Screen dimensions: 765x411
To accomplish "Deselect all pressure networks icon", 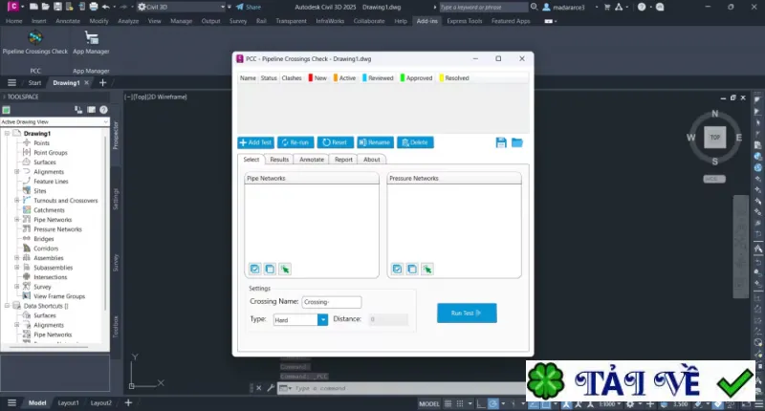I will [x=412, y=269].
